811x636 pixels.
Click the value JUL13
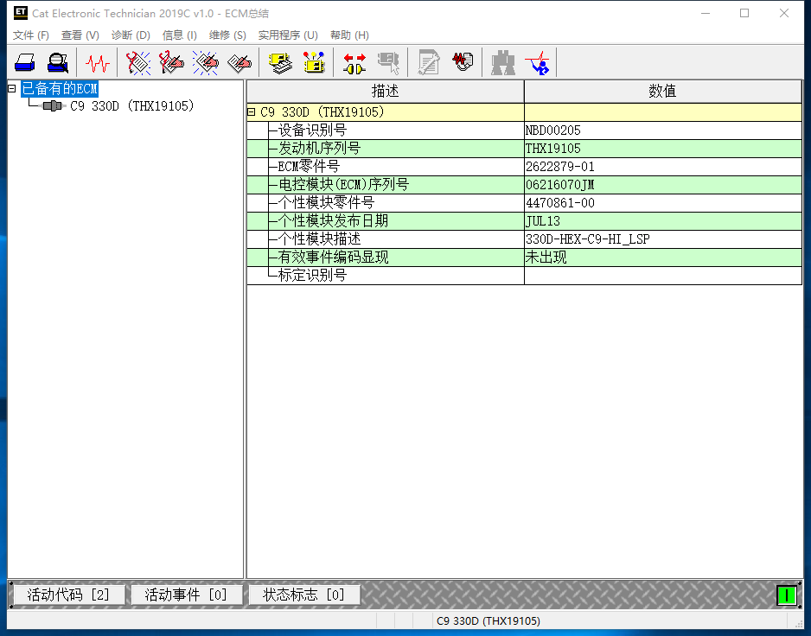[543, 221]
